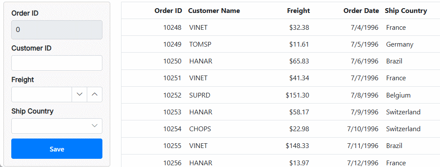Click the 7/9/1996 order date cell
440x167 pixels.
364,112
